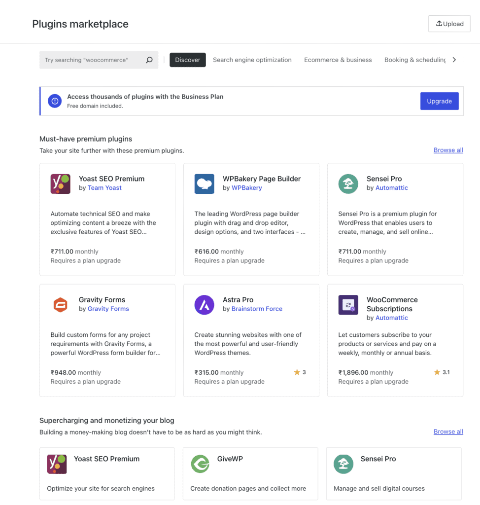Image resolution: width=480 pixels, height=505 pixels.
Task: Click the Yoast icon in Supercharging blog section
Action: (x=57, y=464)
